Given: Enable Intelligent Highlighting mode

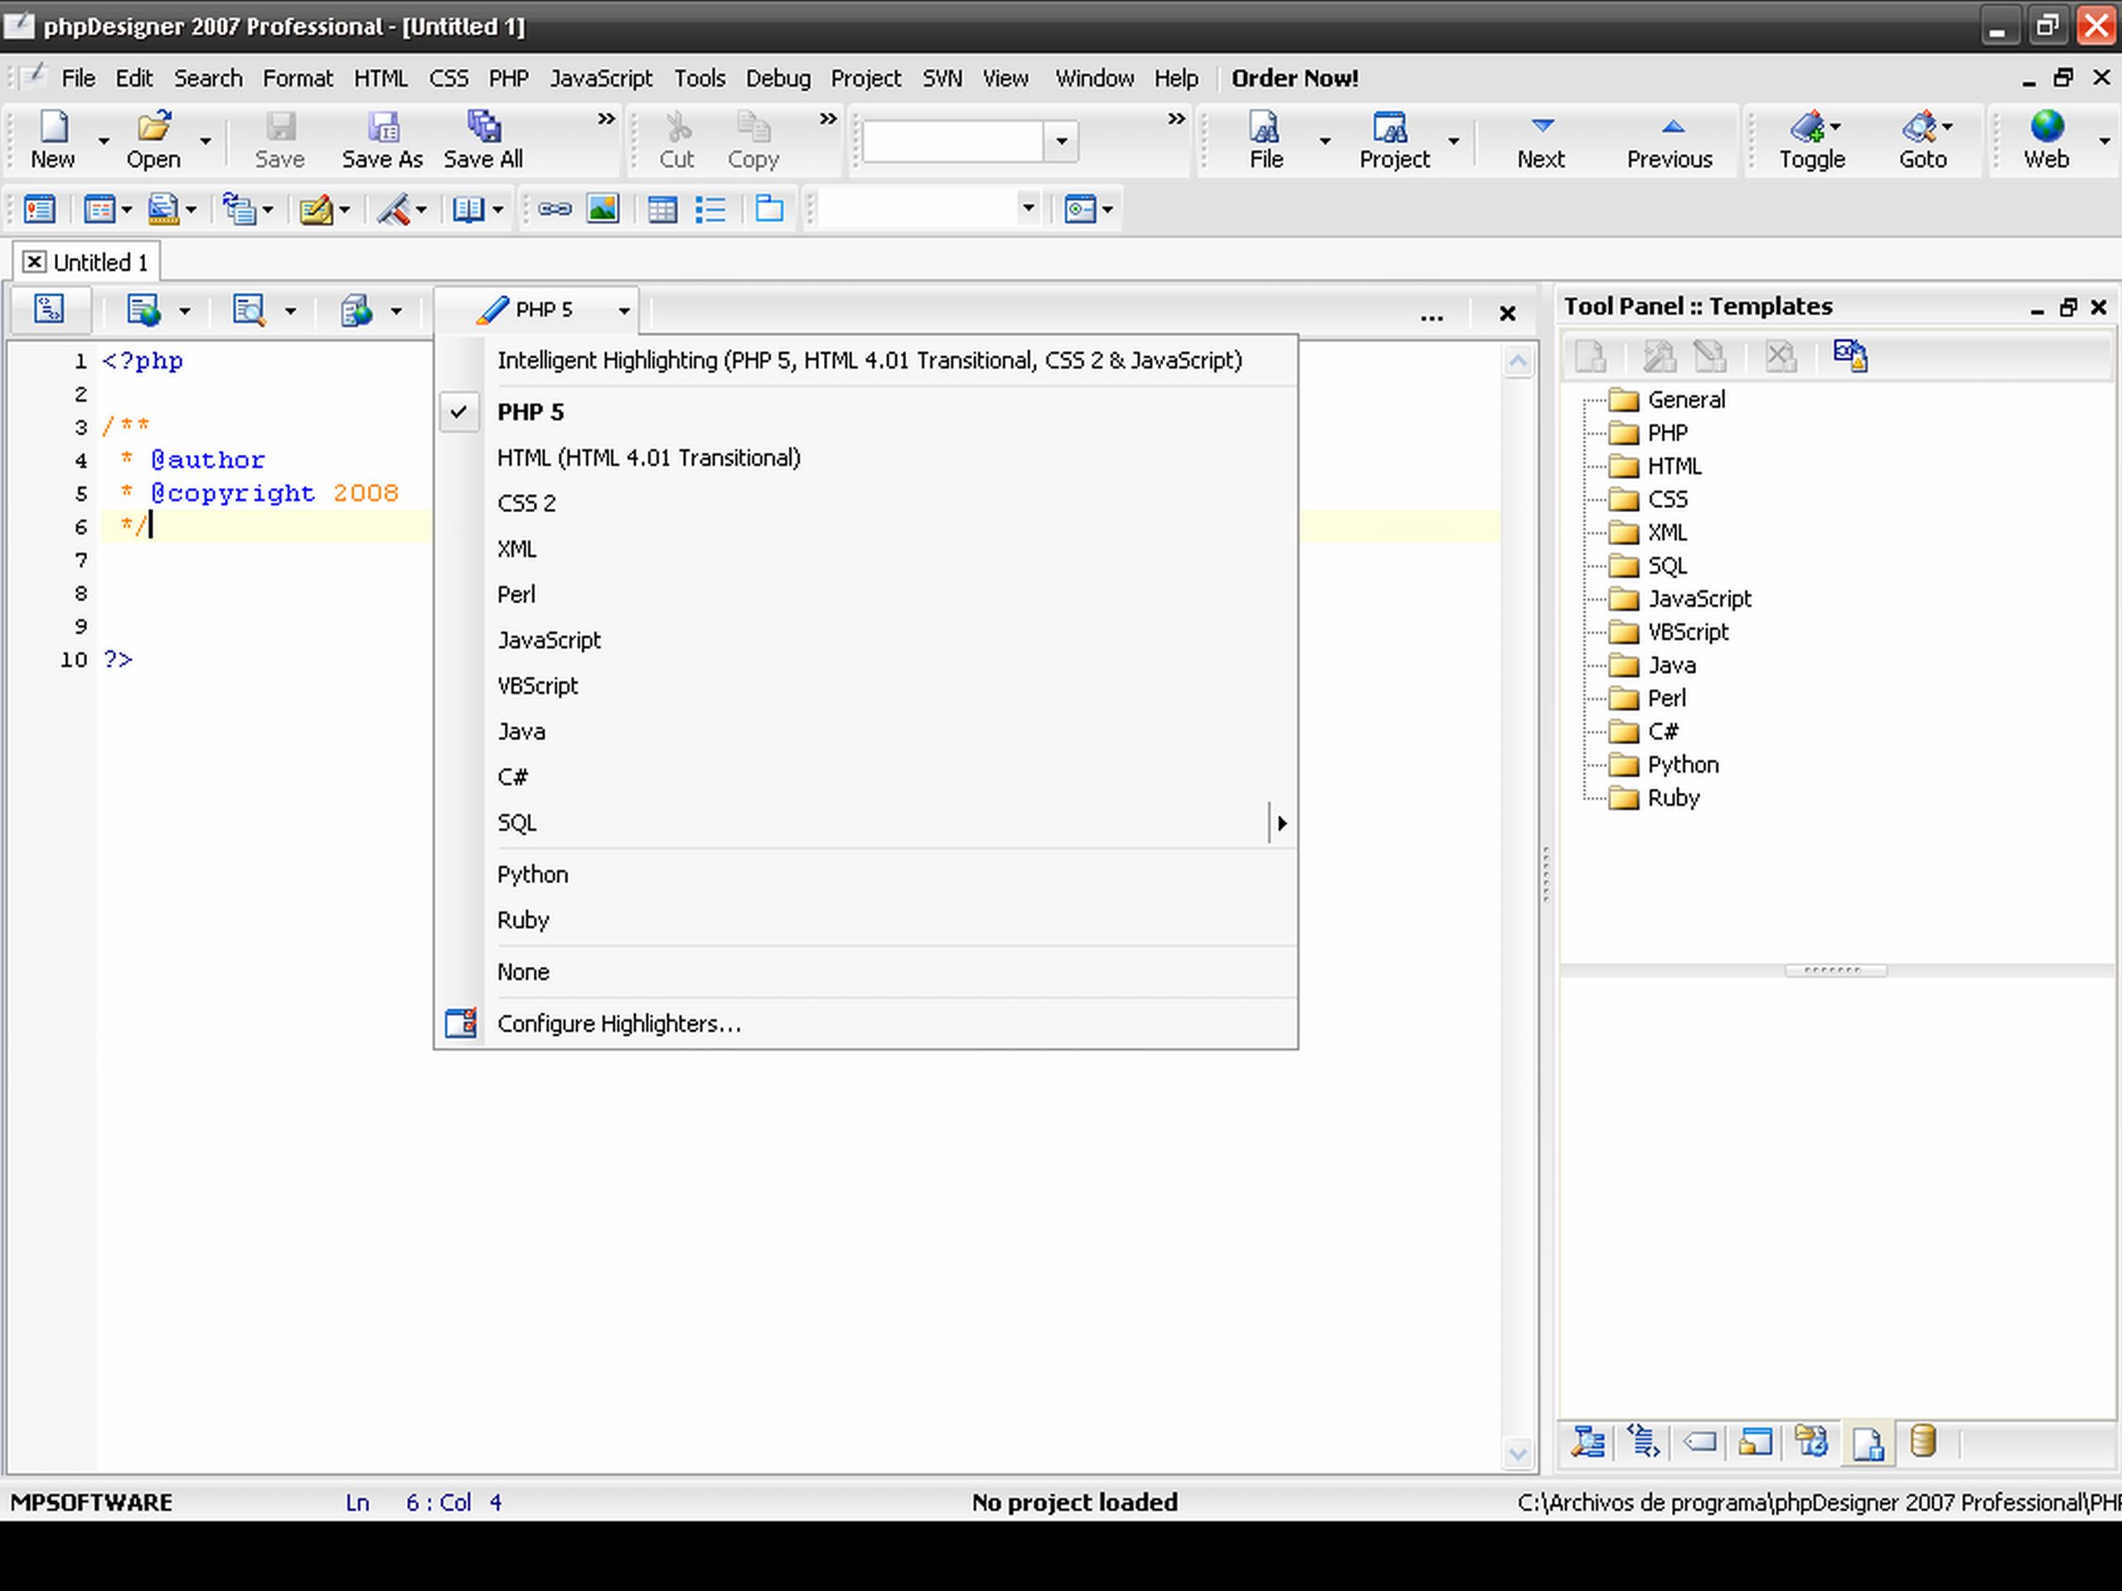Looking at the screenshot, I should pos(870,360).
